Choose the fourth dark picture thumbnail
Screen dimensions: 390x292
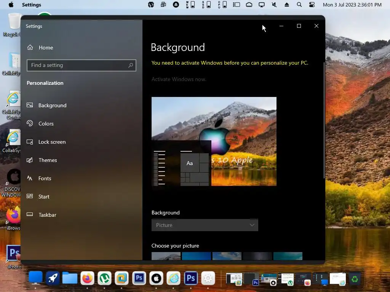(257, 256)
